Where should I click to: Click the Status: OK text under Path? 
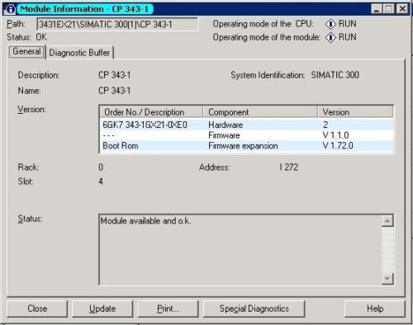tap(27, 37)
